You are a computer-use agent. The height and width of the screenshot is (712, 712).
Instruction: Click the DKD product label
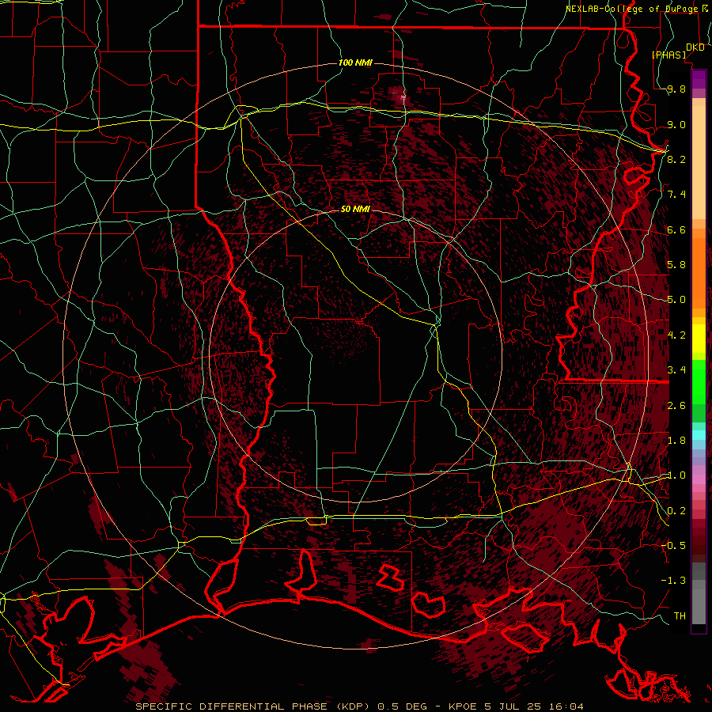[x=695, y=47]
